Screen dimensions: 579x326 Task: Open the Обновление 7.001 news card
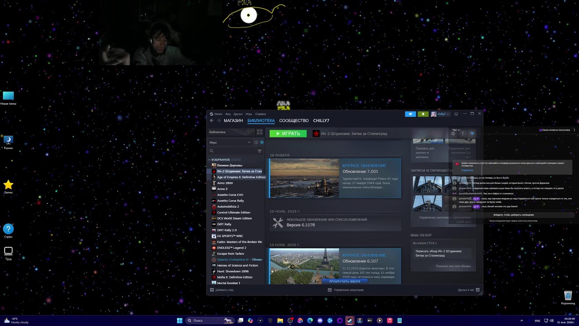pyautogui.click(x=335, y=178)
